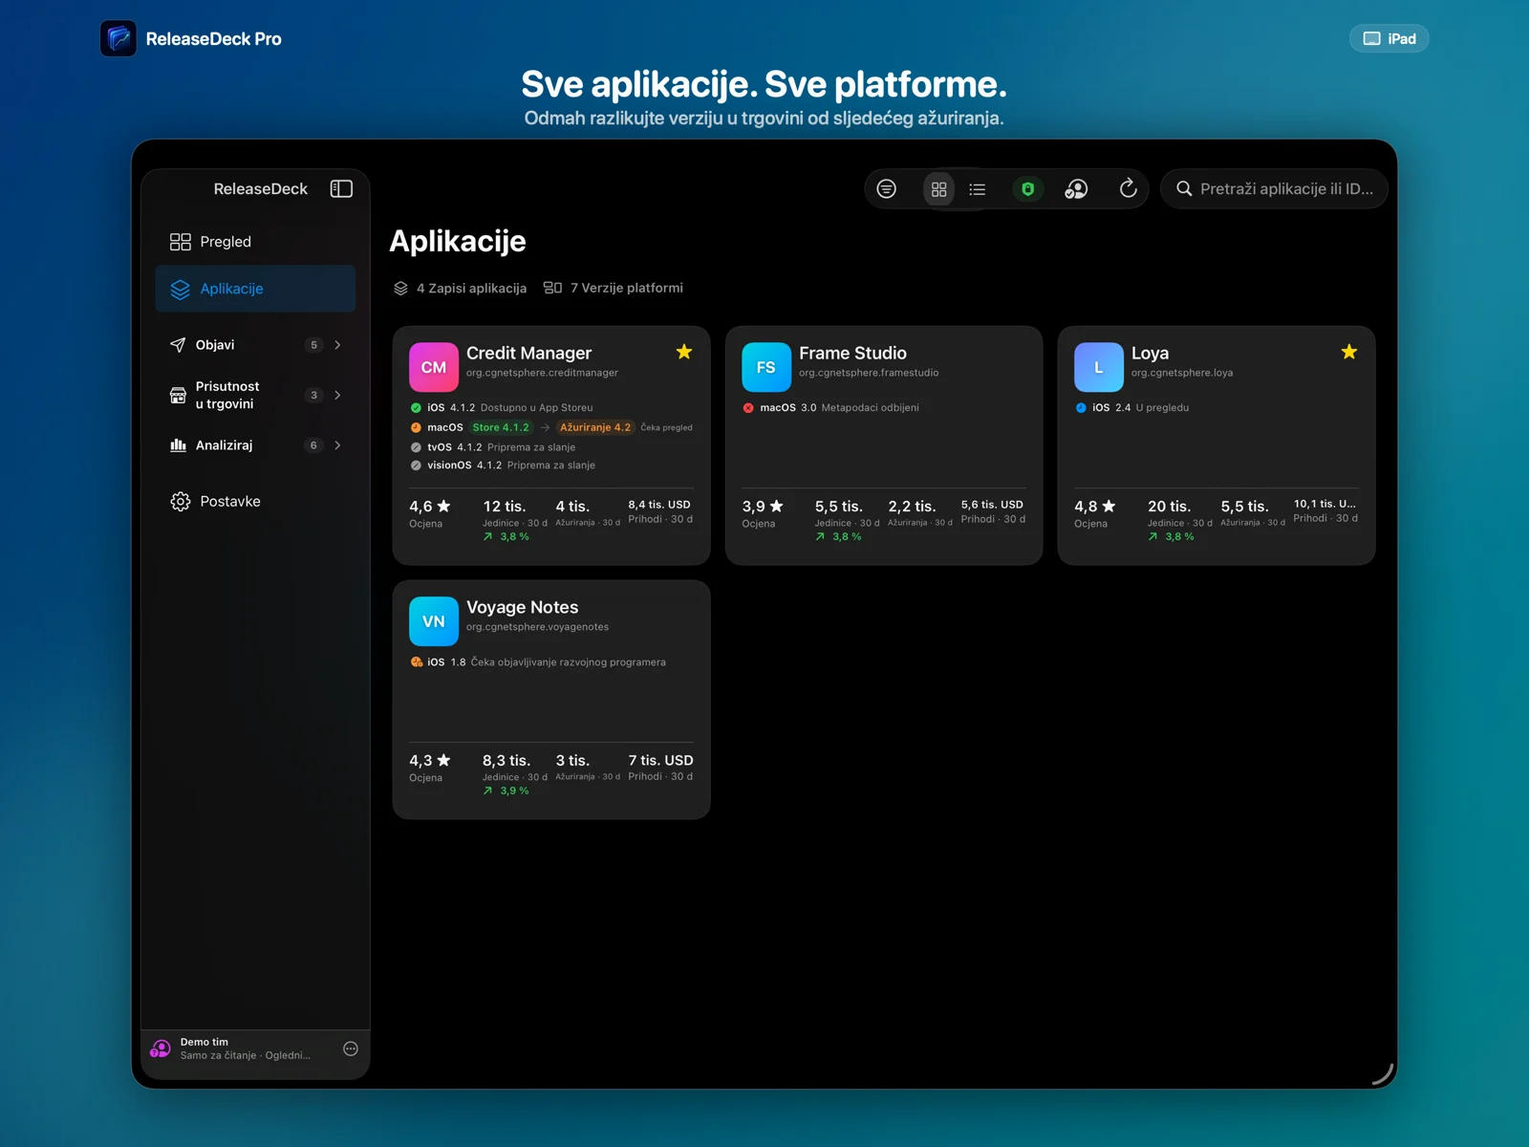This screenshot has height=1147, width=1529.
Task: Select Aplikacije in the sidebar
Action: [255, 289]
